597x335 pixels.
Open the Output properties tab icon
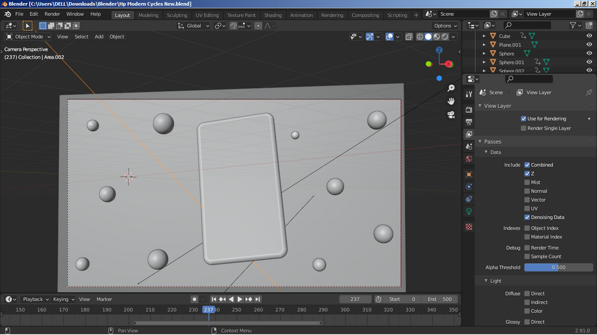pos(469,122)
